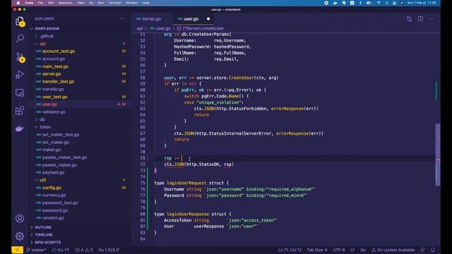This screenshot has width=452, height=254.
Task: Open Run and Debug view icon
Action: (x=20, y=75)
